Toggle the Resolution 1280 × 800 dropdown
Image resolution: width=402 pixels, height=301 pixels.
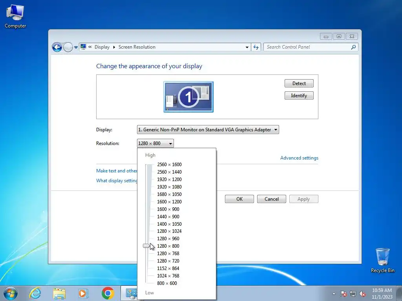[155, 143]
